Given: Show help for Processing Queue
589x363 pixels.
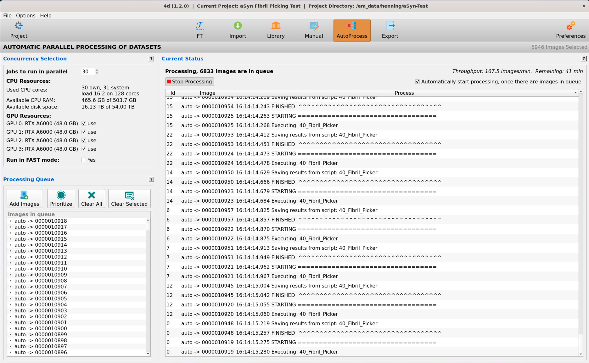Looking at the screenshot, I should 151,179.
